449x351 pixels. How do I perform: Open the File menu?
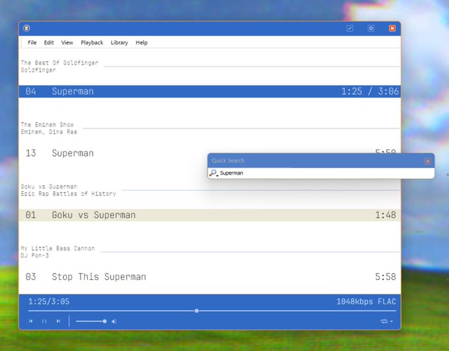point(32,43)
